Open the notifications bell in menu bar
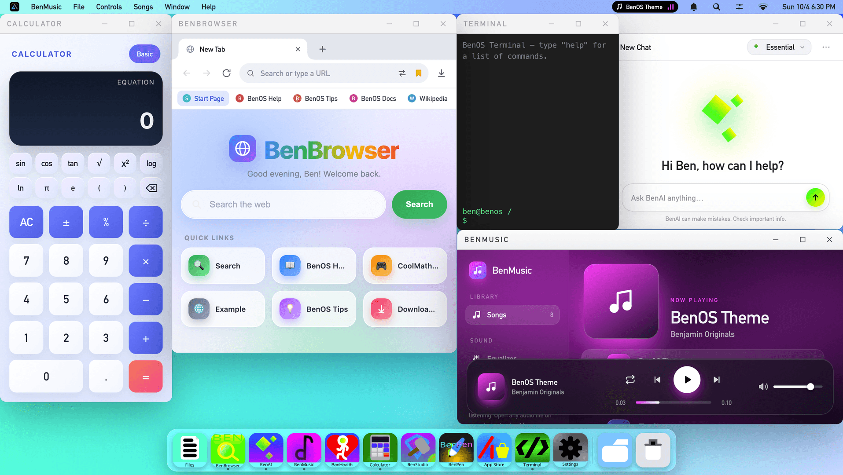The height and width of the screenshot is (475, 843). click(x=694, y=7)
